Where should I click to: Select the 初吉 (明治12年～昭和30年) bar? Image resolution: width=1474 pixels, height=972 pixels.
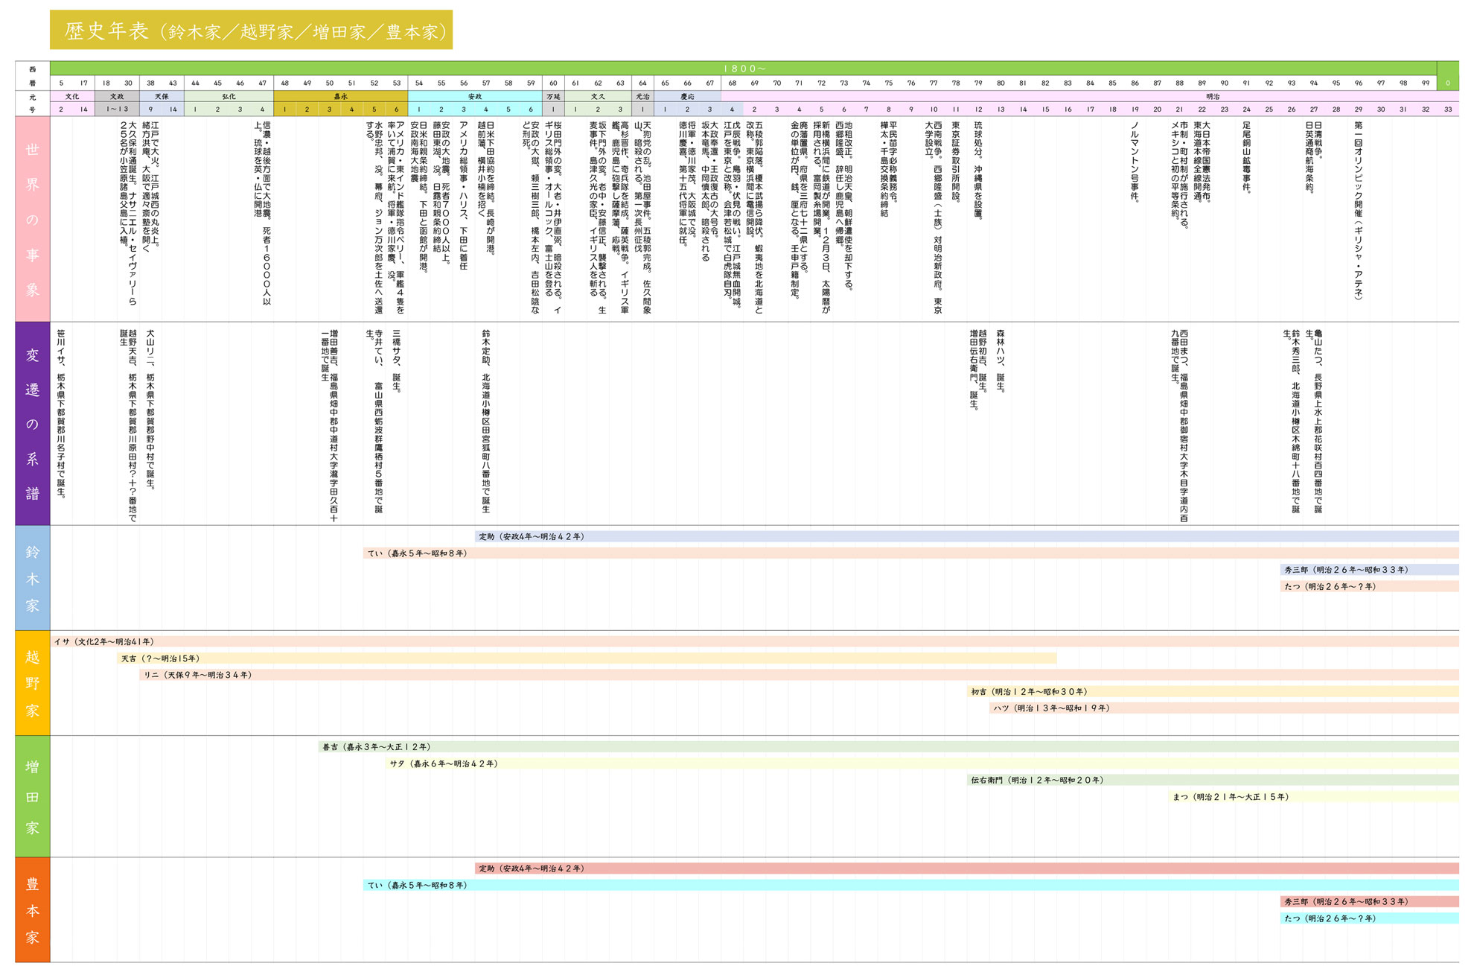(x=1213, y=691)
